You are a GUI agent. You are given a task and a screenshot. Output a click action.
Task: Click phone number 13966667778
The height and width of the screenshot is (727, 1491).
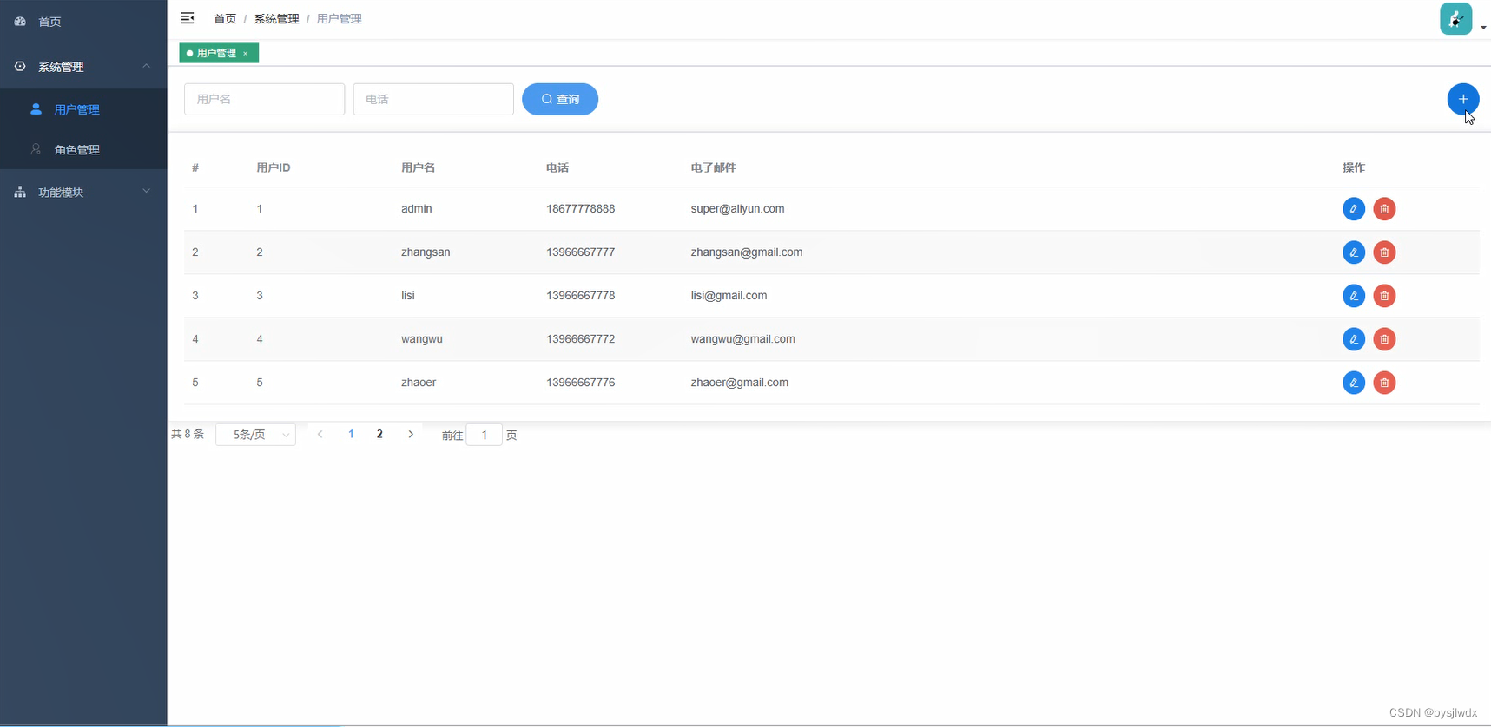581,296
